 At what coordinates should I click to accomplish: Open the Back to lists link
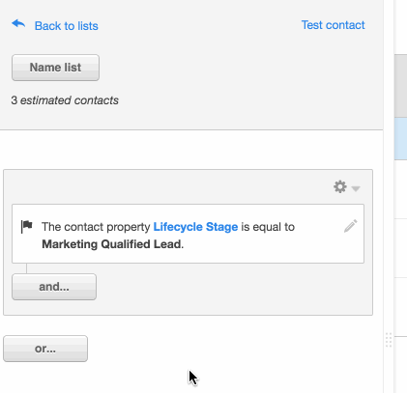tap(66, 26)
